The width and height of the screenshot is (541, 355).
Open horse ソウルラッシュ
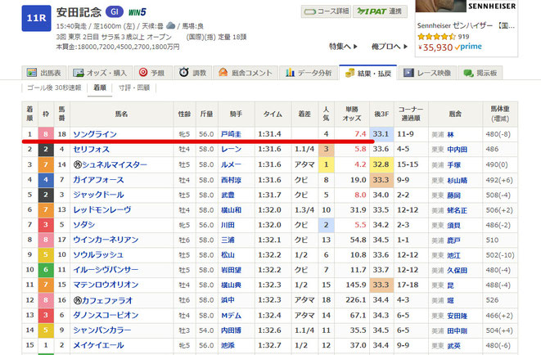coord(98,254)
